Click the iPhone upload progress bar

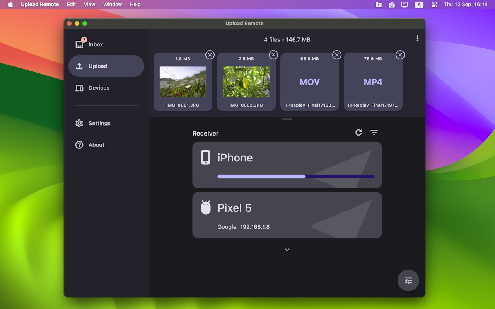coord(295,177)
